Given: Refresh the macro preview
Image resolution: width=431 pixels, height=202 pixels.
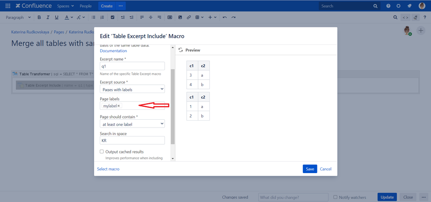Looking at the screenshot, I should pyautogui.click(x=181, y=50).
